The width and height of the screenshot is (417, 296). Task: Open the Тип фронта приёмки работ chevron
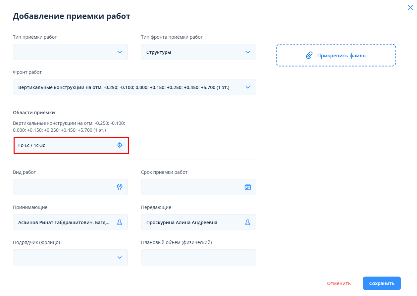248,52
